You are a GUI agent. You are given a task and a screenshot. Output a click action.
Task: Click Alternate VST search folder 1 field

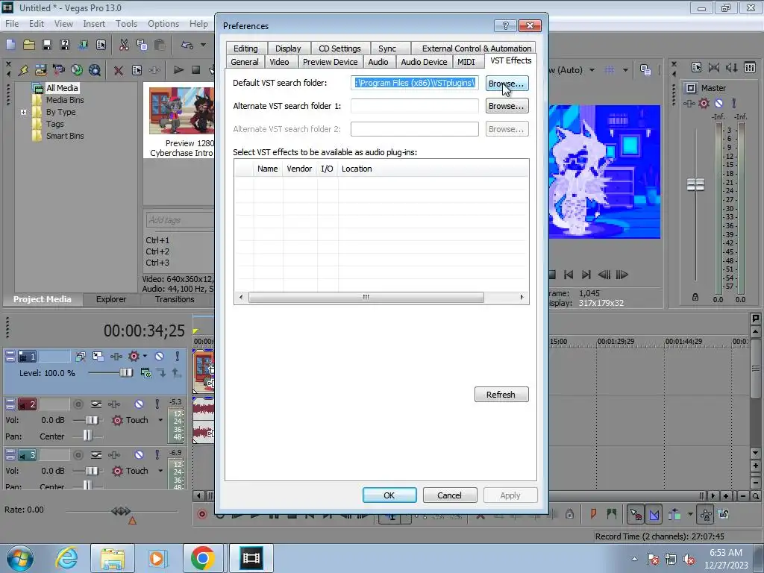415,106
